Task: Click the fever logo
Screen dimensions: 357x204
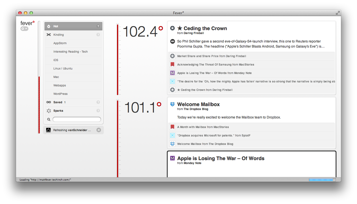Action: point(27,23)
